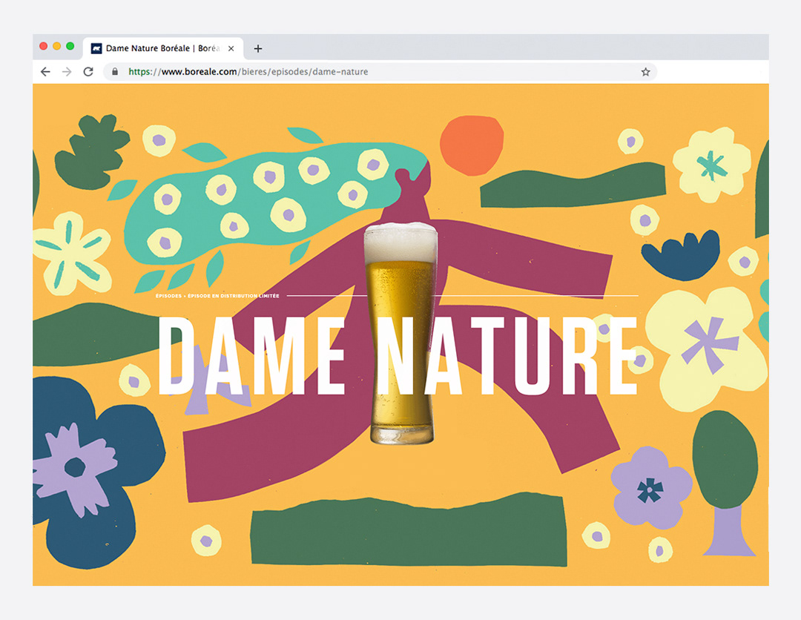
Task: Click the browser forward arrow
Action: coord(67,72)
